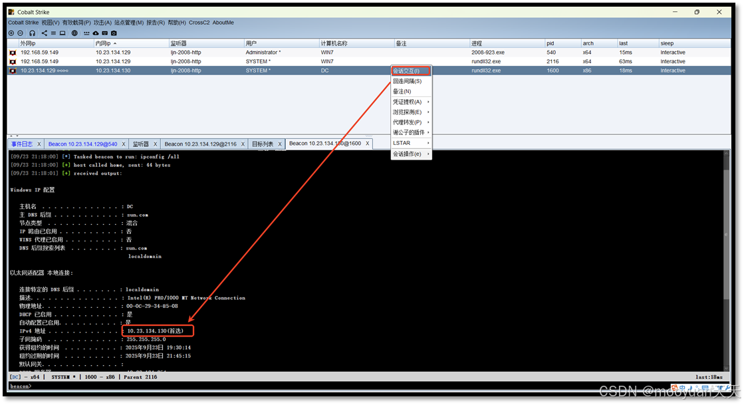The height and width of the screenshot is (405, 744).
Task: Switch to the 事件日志 tab
Action: tap(22, 144)
